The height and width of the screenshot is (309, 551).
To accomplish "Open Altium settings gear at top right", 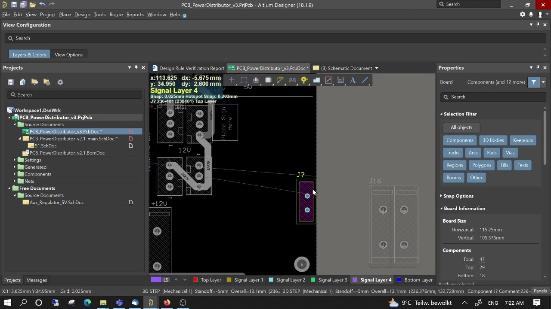I will click(523, 15).
